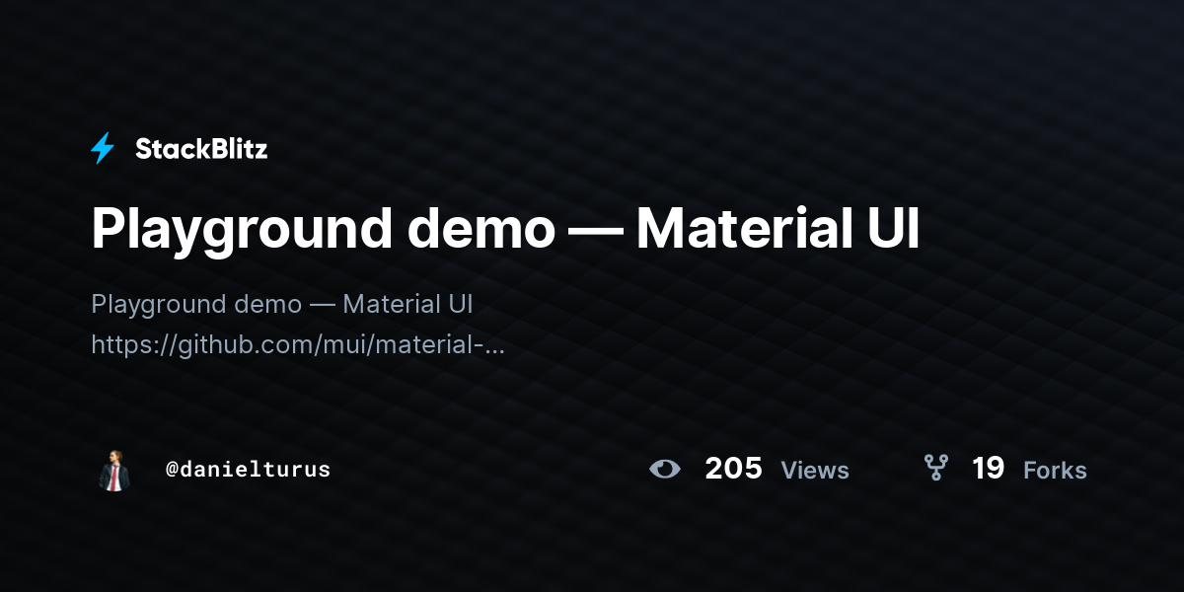Select the Forks label

(x=1055, y=471)
